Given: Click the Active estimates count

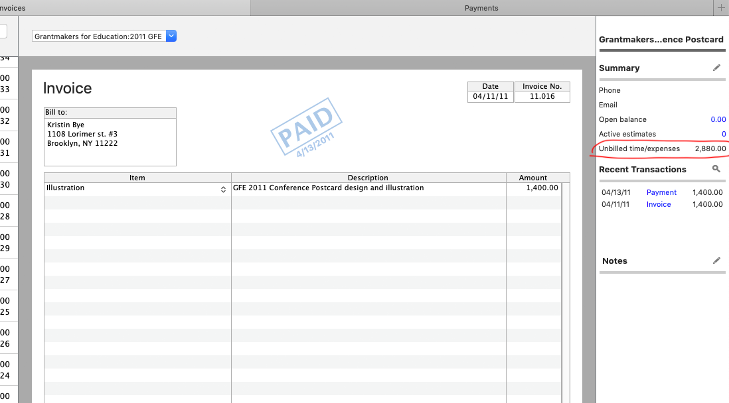Looking at the screenshot, I should (722, 134).
